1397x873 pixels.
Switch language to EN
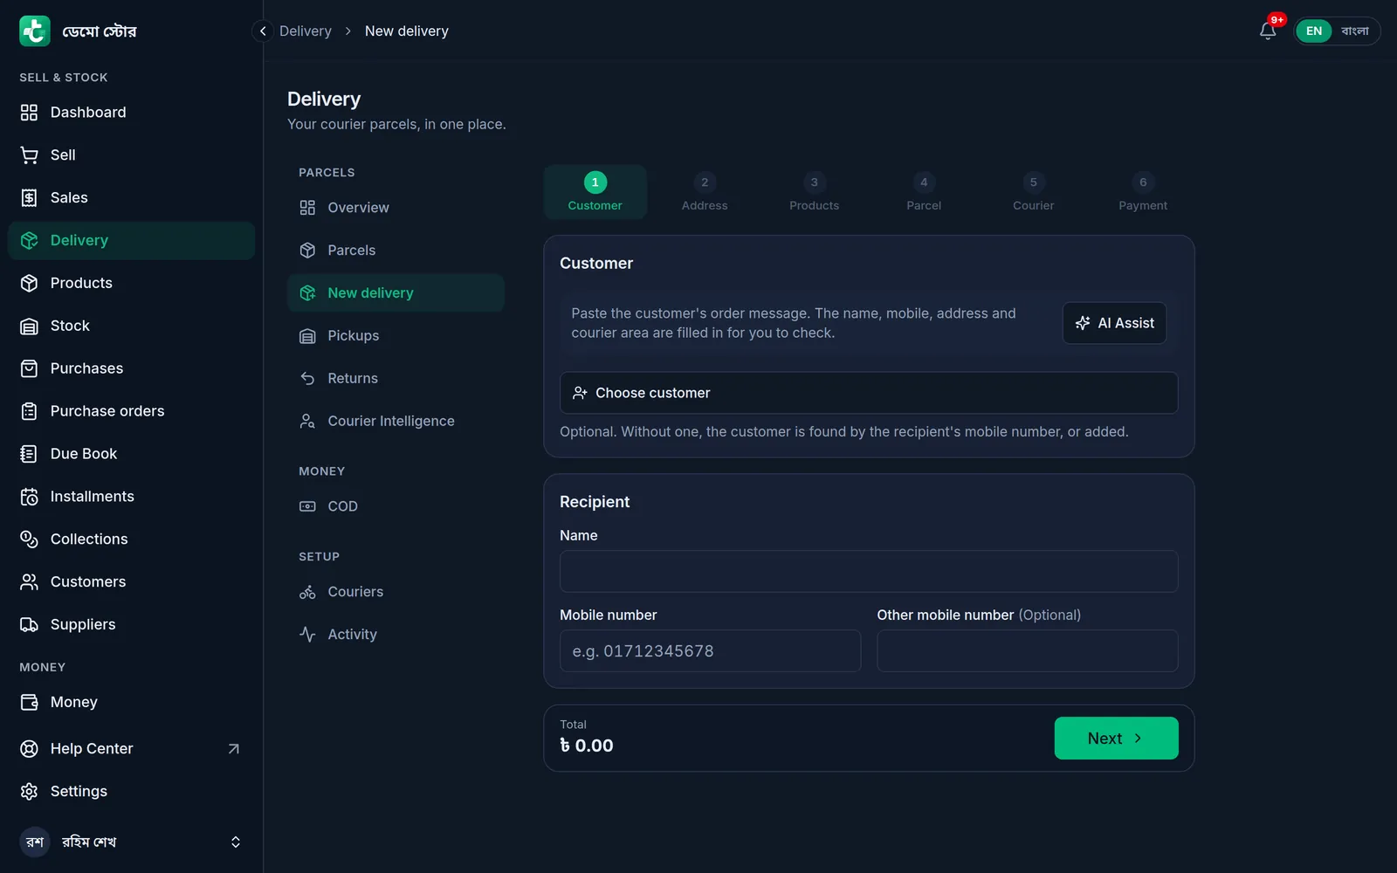click(x=1314, y=31)
